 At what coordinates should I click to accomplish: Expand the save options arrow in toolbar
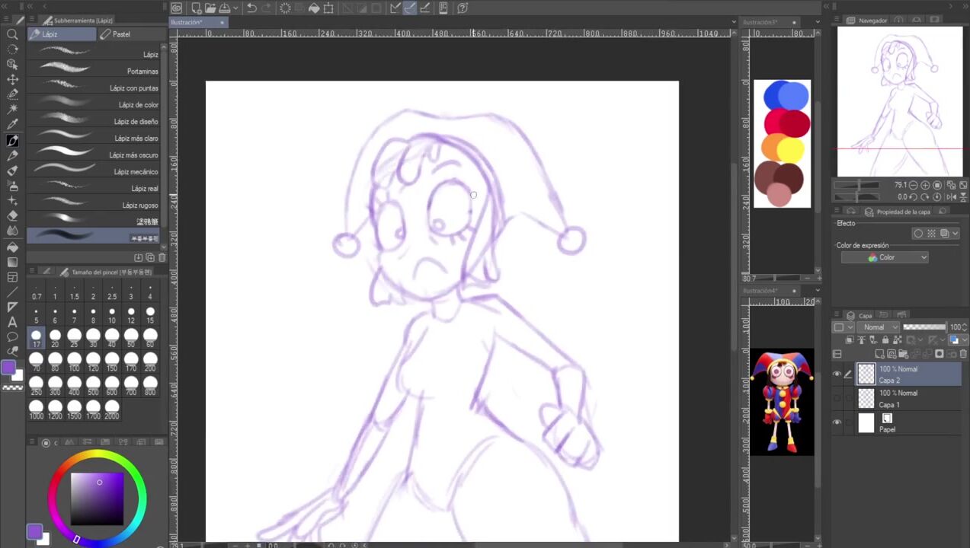[235, 8]
